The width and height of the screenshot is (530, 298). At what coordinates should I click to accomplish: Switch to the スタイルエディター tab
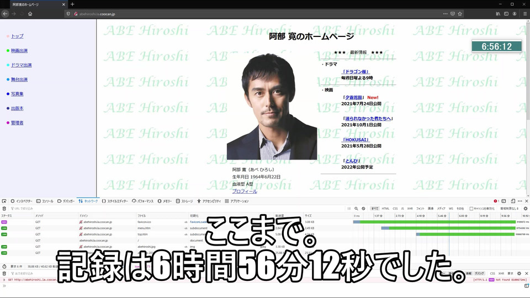pyautogui.click(x=115, y=201)
